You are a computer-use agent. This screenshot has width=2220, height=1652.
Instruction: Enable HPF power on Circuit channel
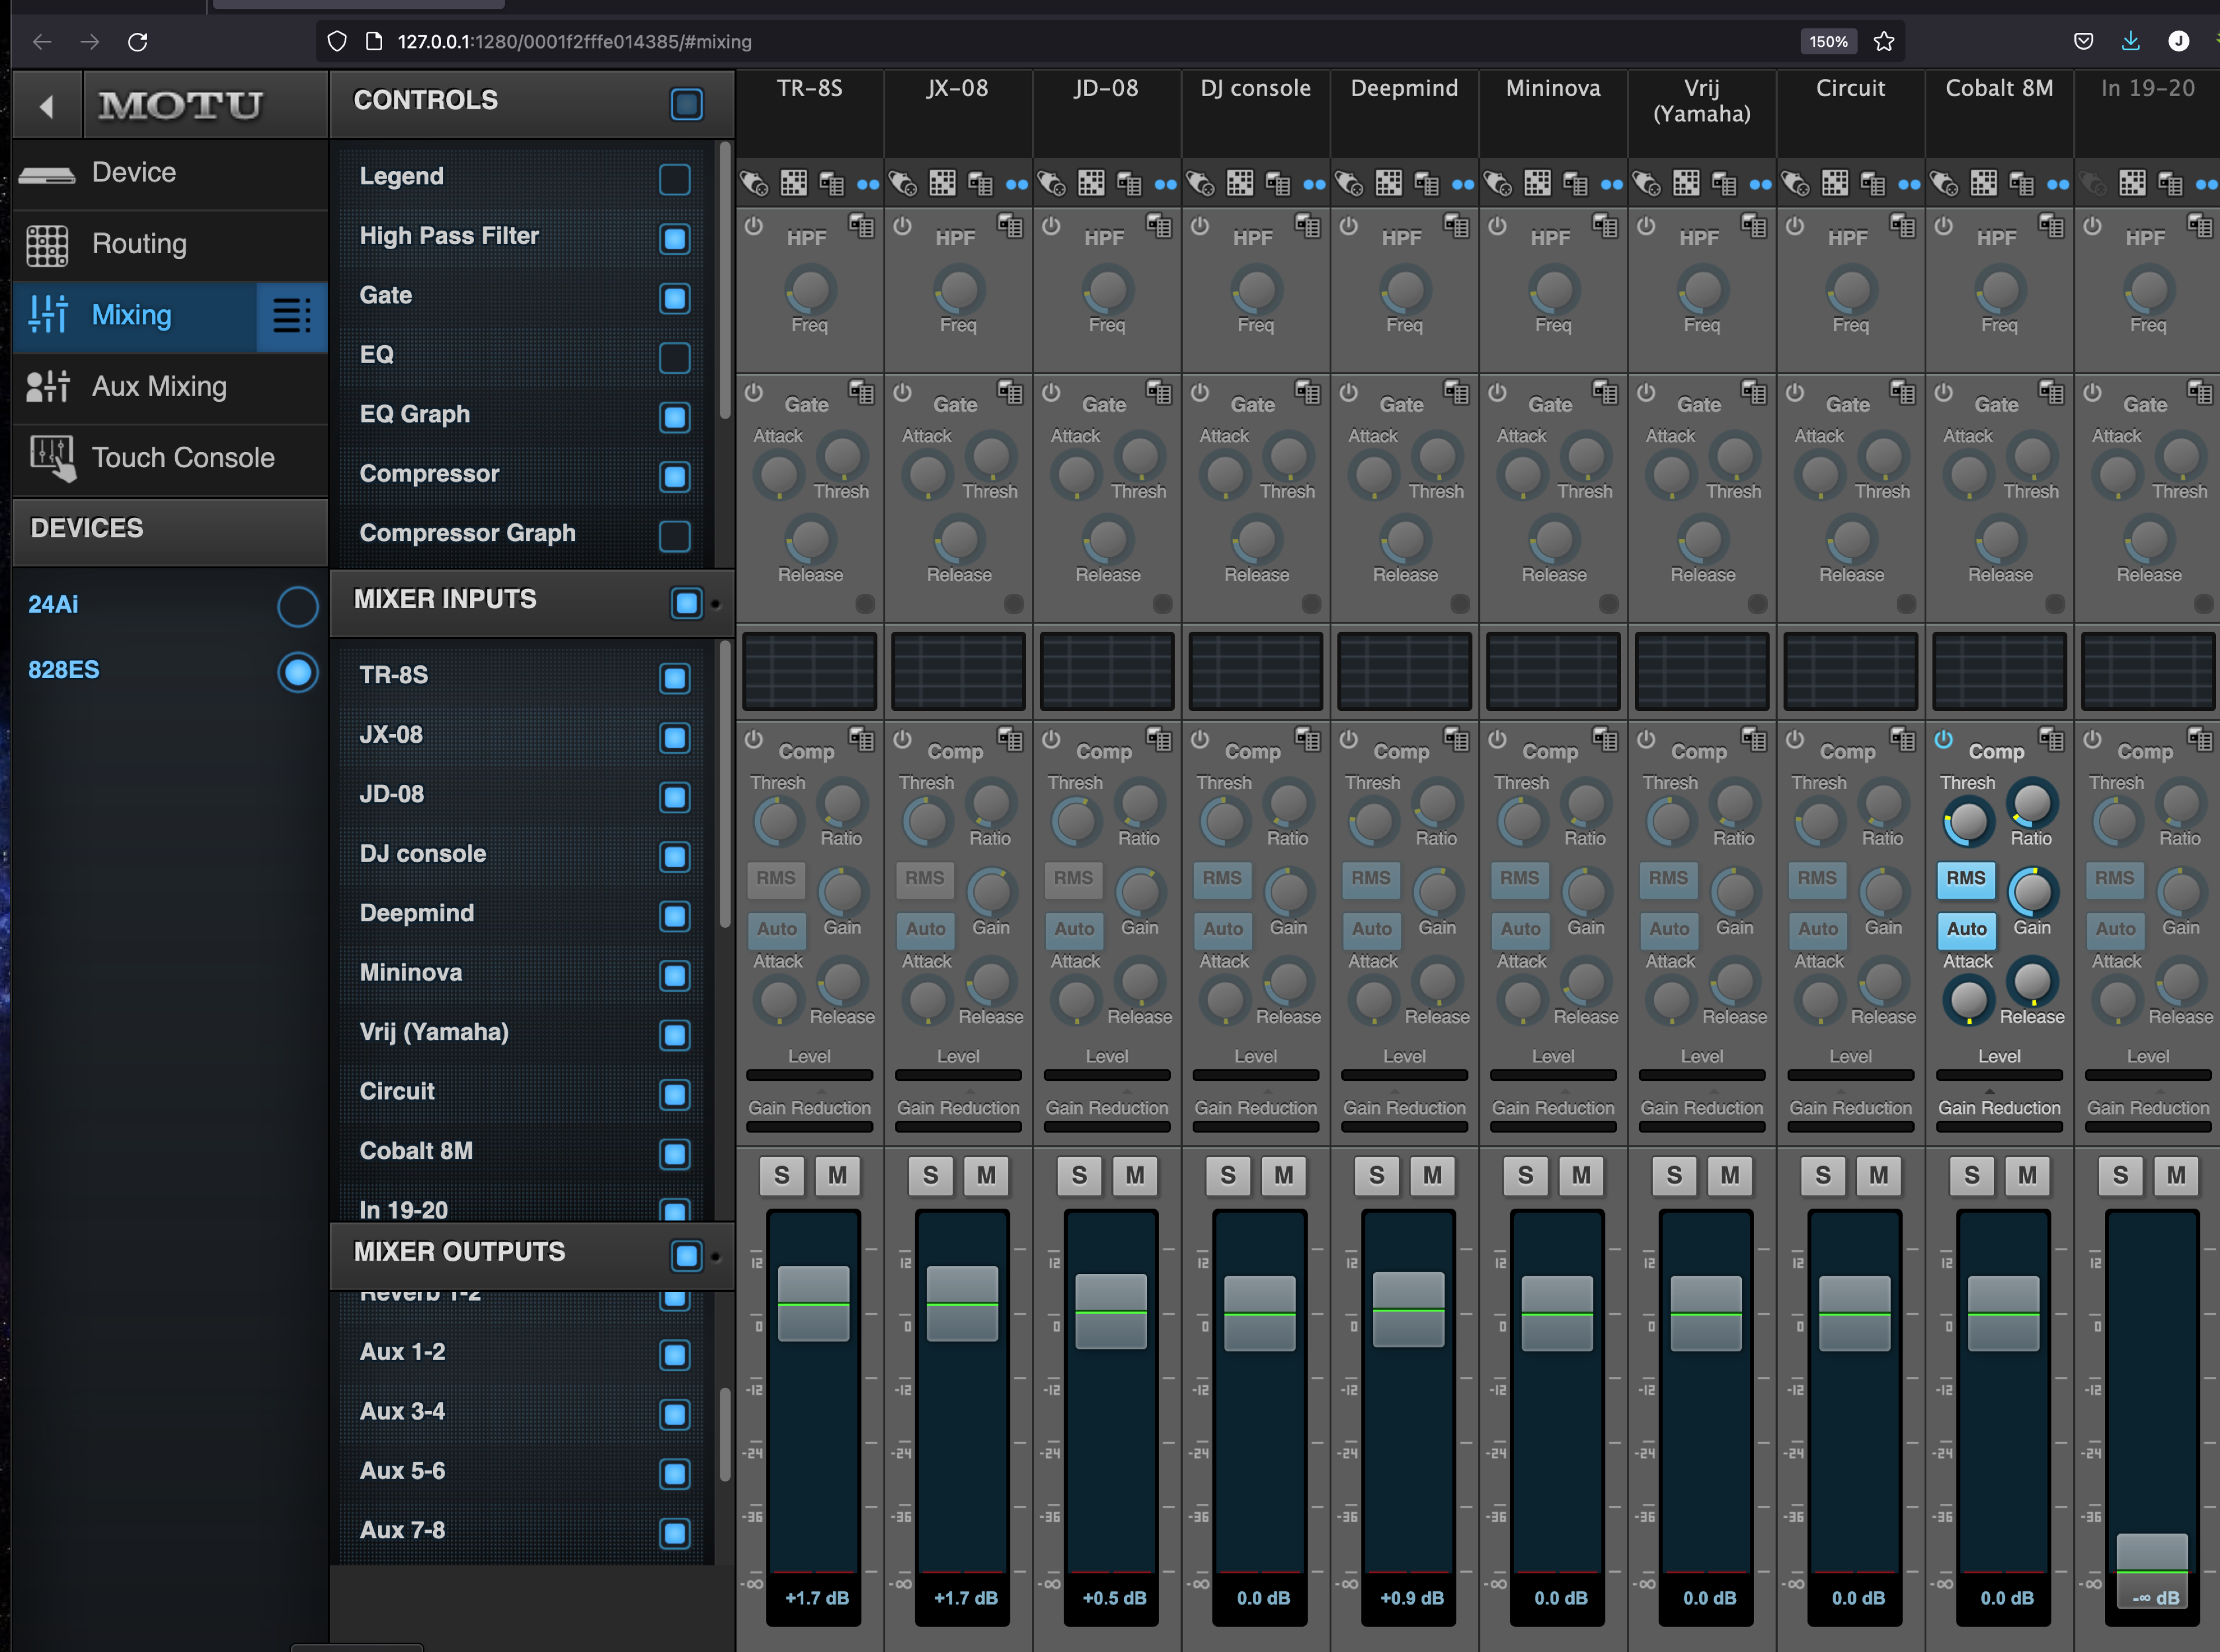click(1795, 227)
